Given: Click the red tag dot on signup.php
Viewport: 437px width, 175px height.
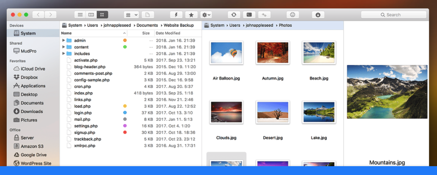Looking at the screenshot, I should 125,133.
